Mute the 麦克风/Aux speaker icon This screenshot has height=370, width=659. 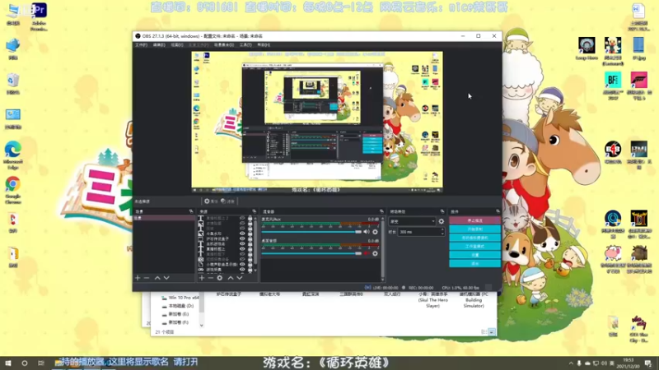click(367, 232)
